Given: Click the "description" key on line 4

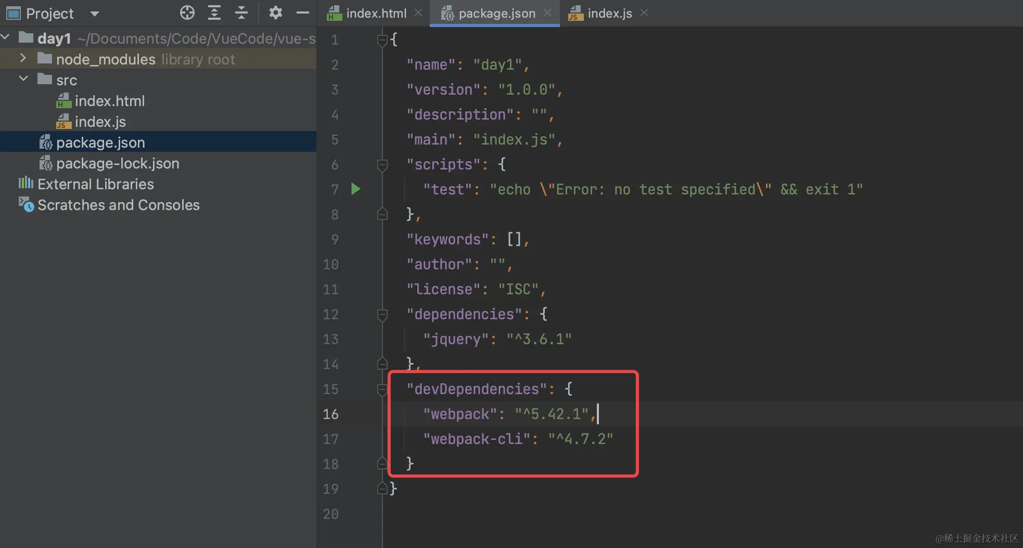Looking at the screenshot, I should tap(460, 114).
